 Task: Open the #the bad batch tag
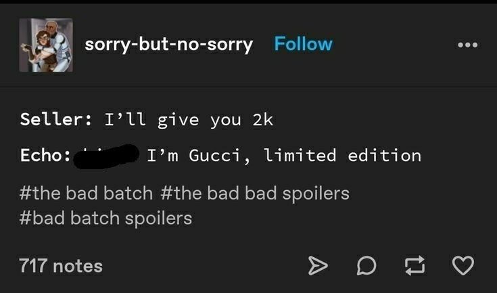click(x=86, y=193)
